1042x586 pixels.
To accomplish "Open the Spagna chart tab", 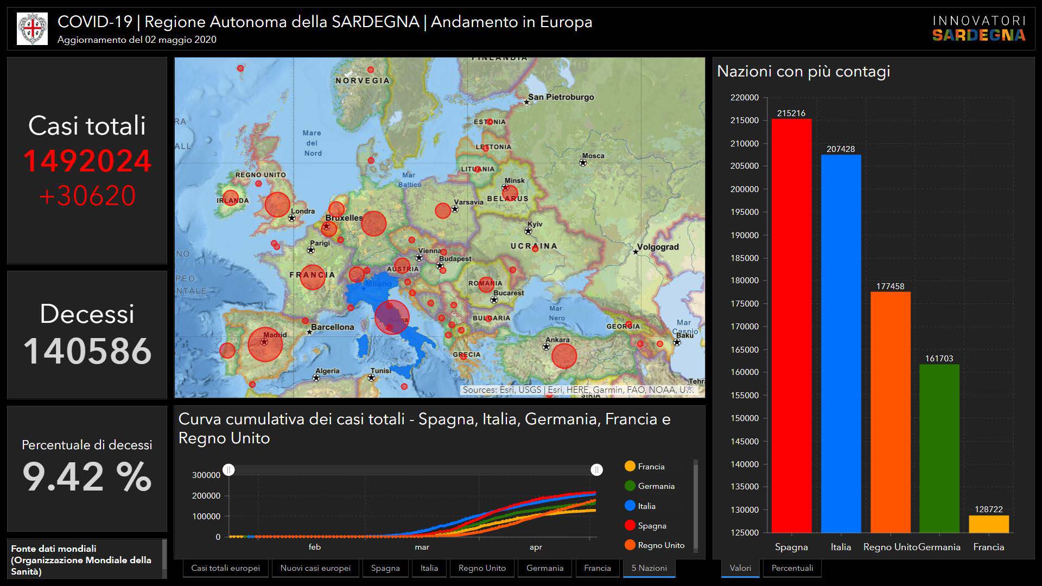I will coord(385,568).
